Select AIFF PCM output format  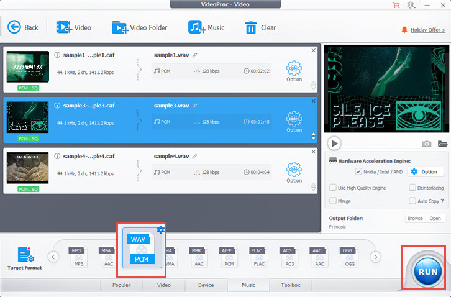229,257
